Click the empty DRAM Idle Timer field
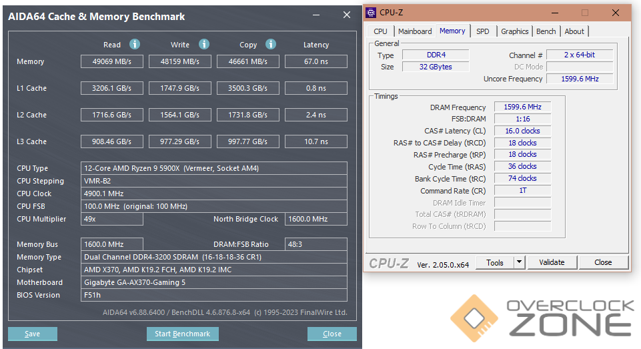 522,202
